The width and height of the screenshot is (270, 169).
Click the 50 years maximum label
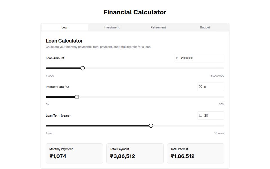(219, 133)
